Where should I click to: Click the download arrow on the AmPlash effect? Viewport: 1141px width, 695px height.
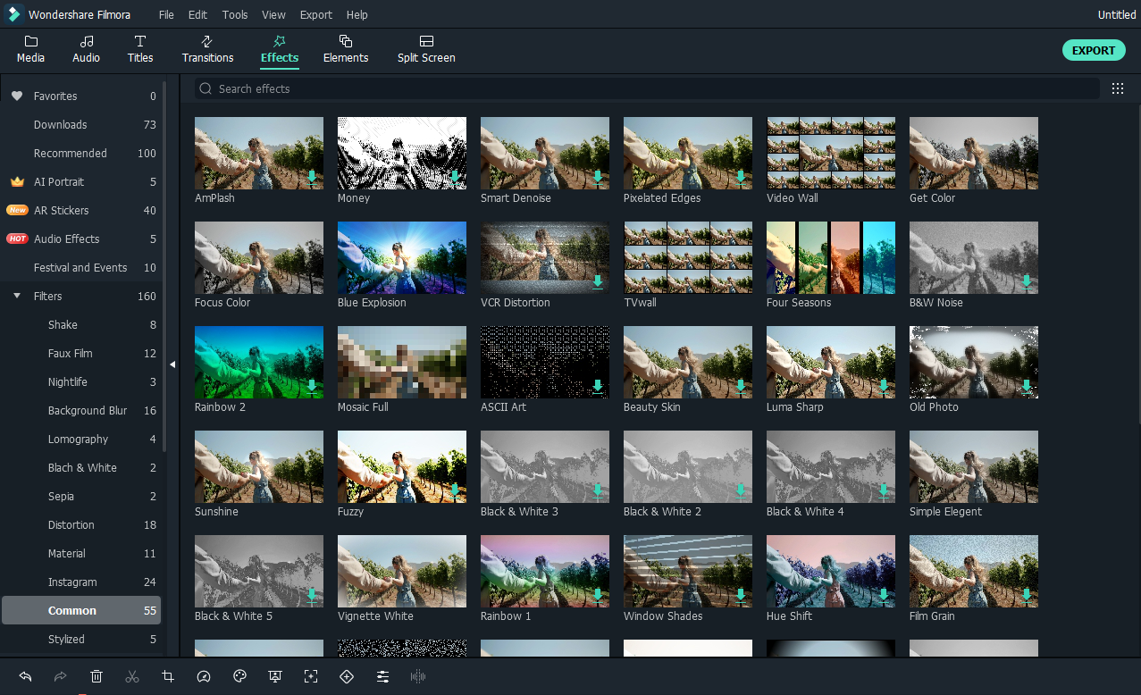[312, 178]
